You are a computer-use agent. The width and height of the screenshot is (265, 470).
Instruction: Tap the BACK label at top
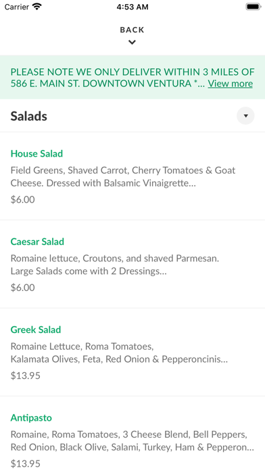point(132,30)
